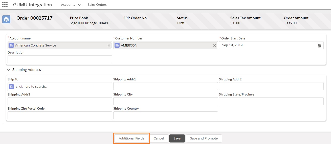Click the ERP Order No label
The height and width of the screenshot is (144, 331).
pyautogui.click(x=135, y=18)
